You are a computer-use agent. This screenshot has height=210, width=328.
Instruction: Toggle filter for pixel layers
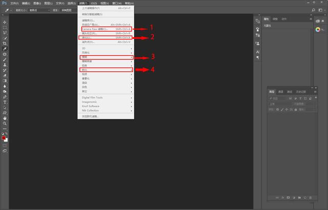click(x=291, y=99)
